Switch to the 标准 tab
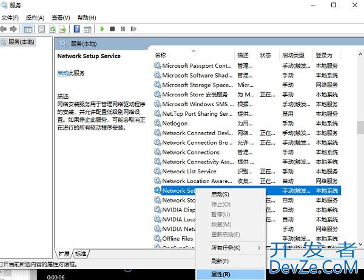 click(81, 254)
